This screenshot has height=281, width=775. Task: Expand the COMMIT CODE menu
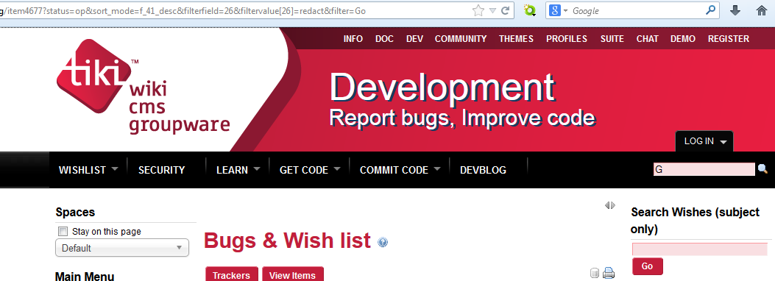point(400,170)
